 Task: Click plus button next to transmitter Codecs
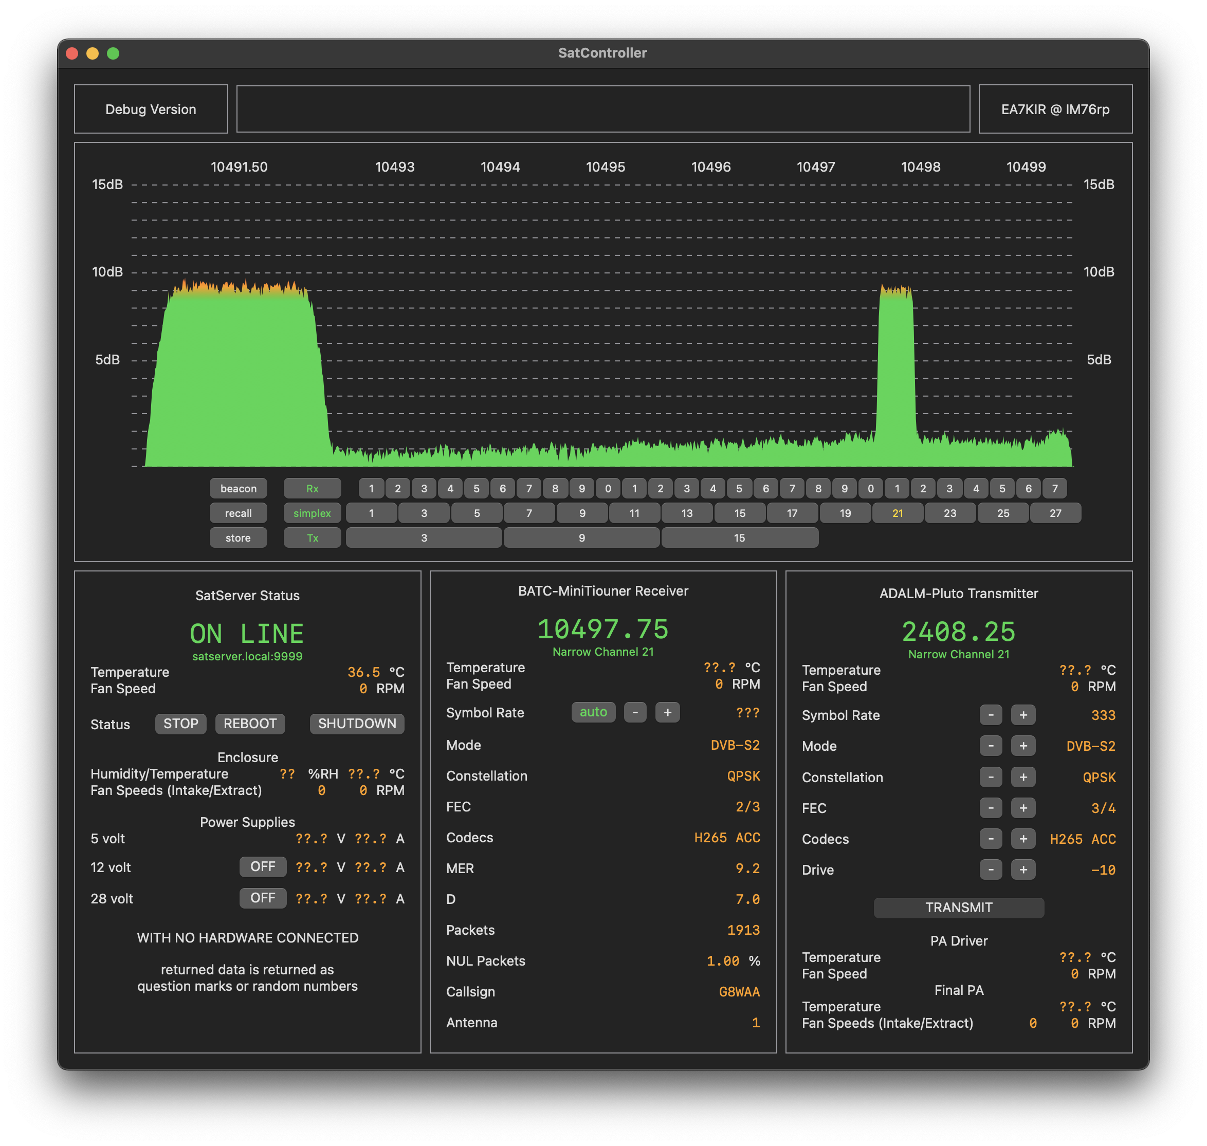(x=1022, y=839)
